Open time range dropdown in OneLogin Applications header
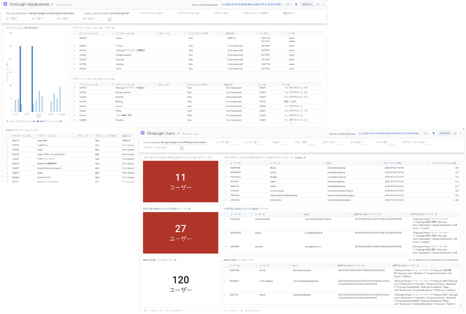The height and width of the screenshot is (314, 466). (253, 5)
